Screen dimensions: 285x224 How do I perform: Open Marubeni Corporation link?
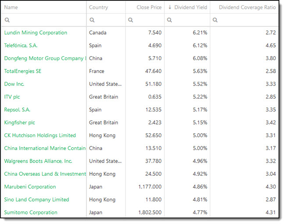point(30,187)
